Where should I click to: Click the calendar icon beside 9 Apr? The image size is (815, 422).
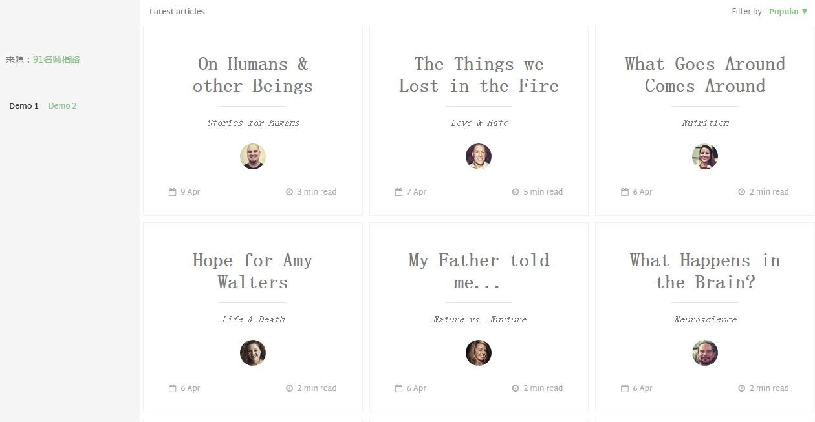point(173,192)
